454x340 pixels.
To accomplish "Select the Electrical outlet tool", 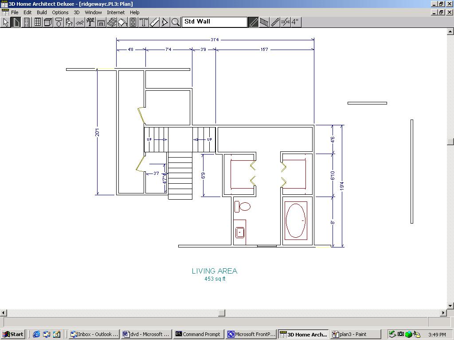I will (x=133, y=22).
